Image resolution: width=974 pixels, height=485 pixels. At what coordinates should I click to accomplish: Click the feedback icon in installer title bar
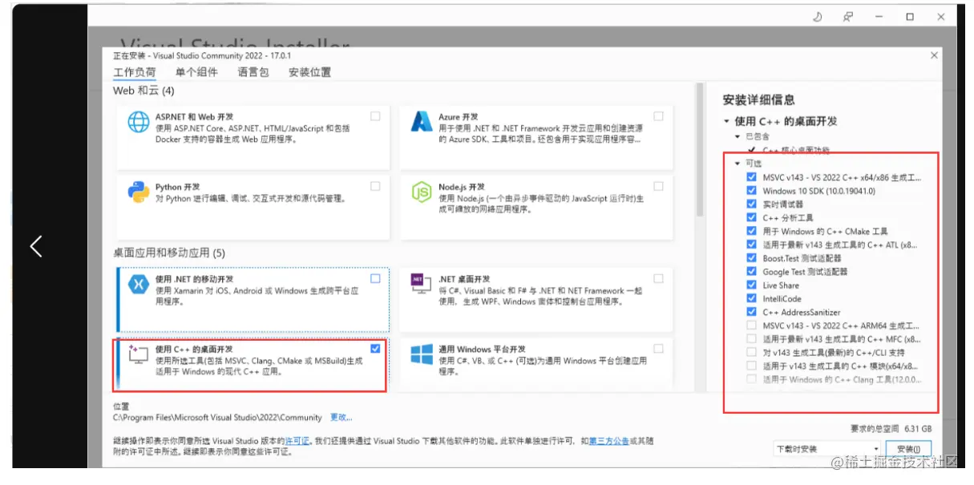(x=848, y=17)
